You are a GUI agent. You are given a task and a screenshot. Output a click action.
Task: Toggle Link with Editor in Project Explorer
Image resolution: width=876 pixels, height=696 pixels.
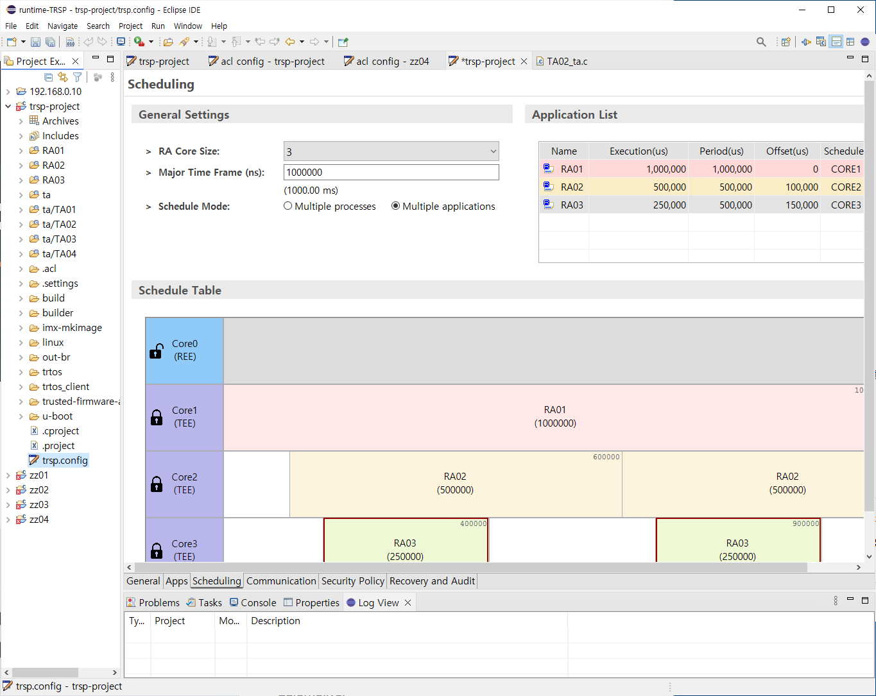(x=62, y=77)
